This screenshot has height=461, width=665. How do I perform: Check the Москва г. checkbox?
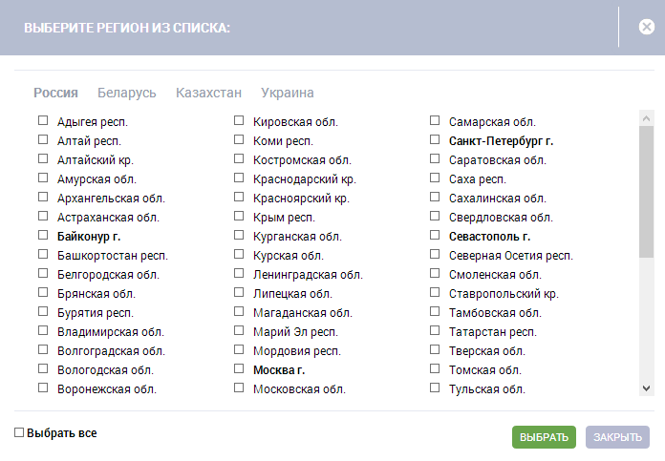(x=239, y=369)
